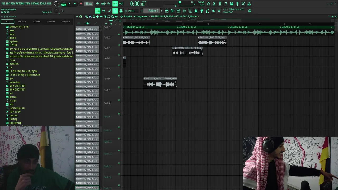
Task: Select the playlist Zoom magnifier tool
Action: tap(112, 17)
